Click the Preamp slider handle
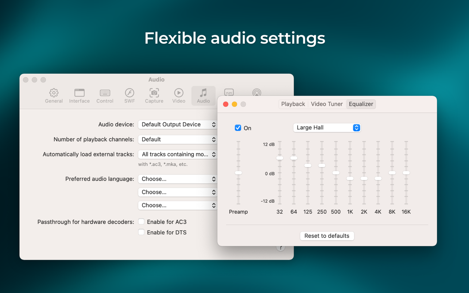The image size is (469, 293). [x=239, y=173]
